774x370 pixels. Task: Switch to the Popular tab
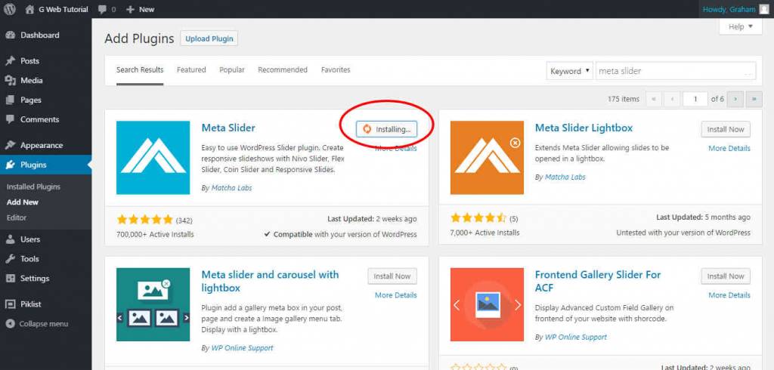coord(232,70)
